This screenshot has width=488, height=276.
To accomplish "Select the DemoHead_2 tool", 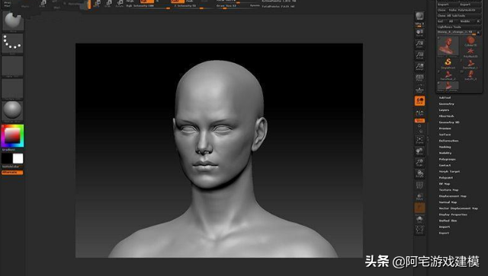I will coord(448,75).
